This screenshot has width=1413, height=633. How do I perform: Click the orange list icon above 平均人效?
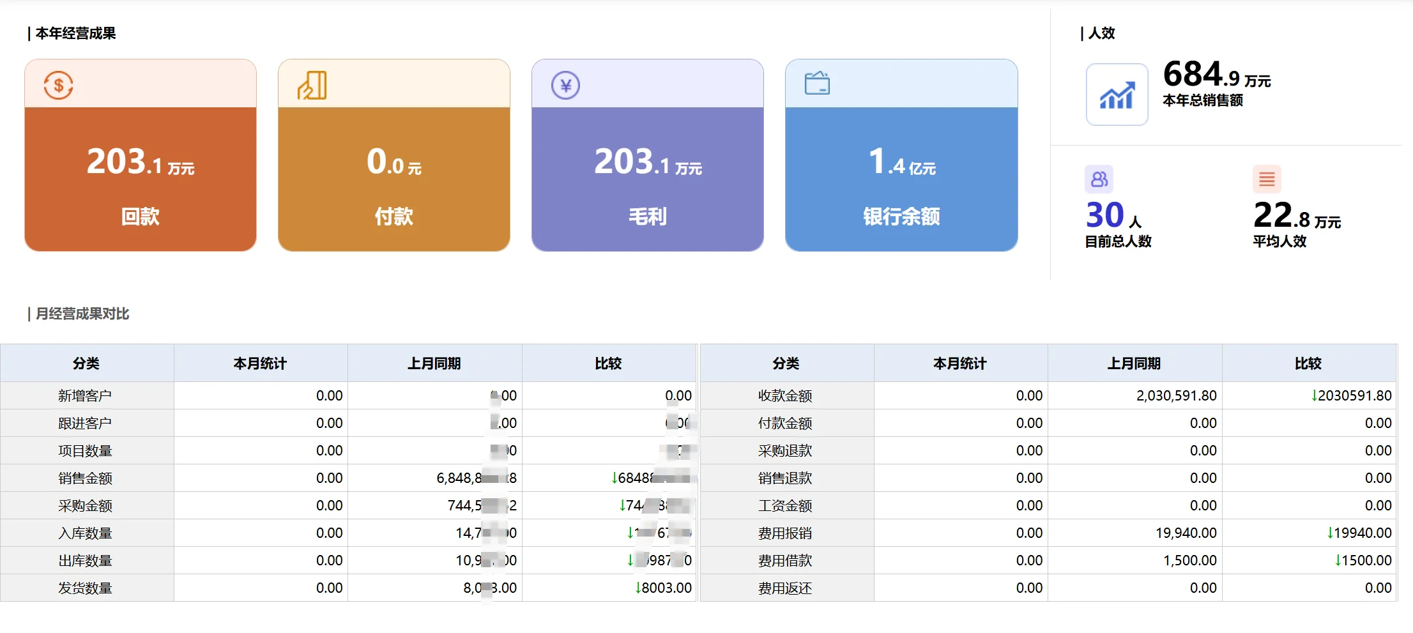pyautogui.click(x=1267, y=179)
